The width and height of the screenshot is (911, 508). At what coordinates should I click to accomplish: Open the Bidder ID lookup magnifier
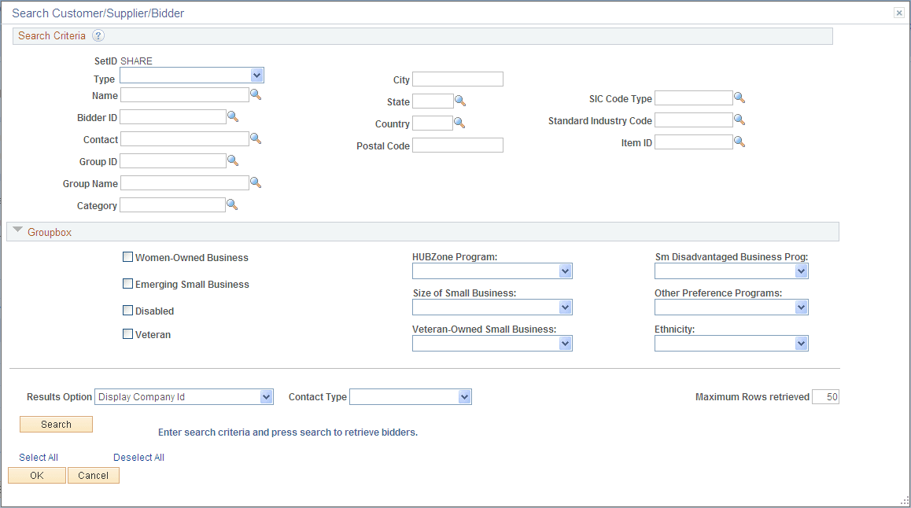tap(233, 116)
